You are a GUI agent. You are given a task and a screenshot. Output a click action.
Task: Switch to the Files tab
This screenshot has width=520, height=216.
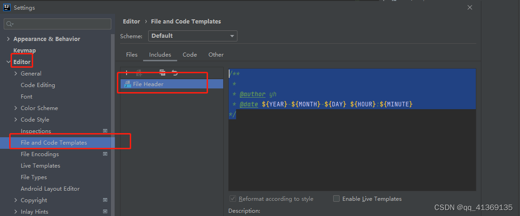[x=132, y=55]
